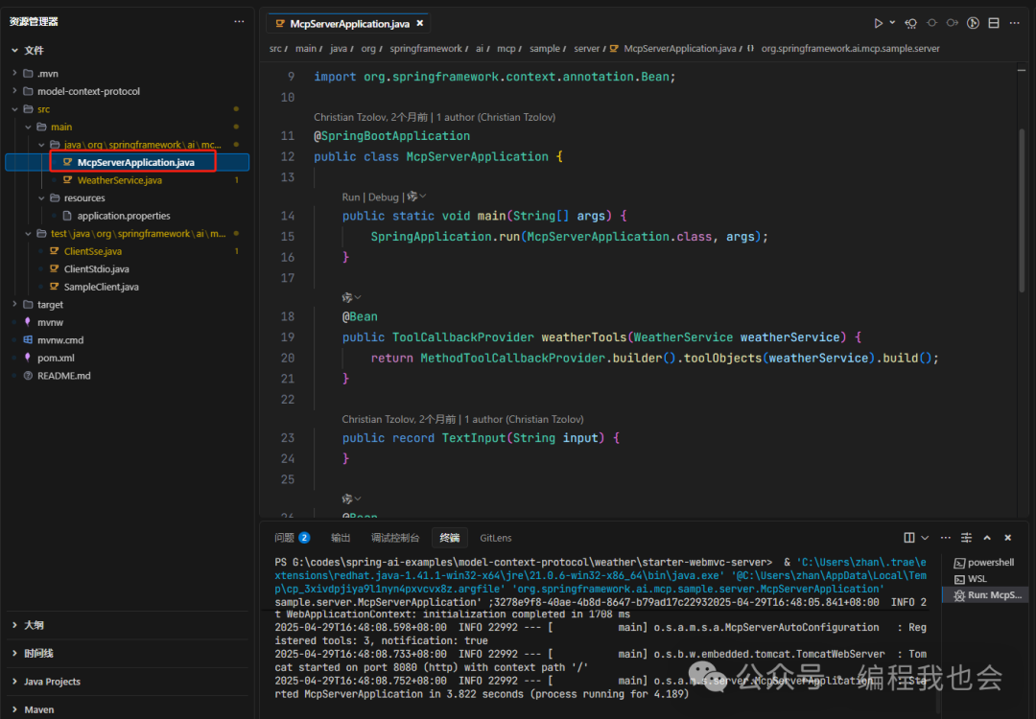Click the step-back navigation icon near the run button
The width and height of the screenshot is (1036, 719).
(911, 24)
